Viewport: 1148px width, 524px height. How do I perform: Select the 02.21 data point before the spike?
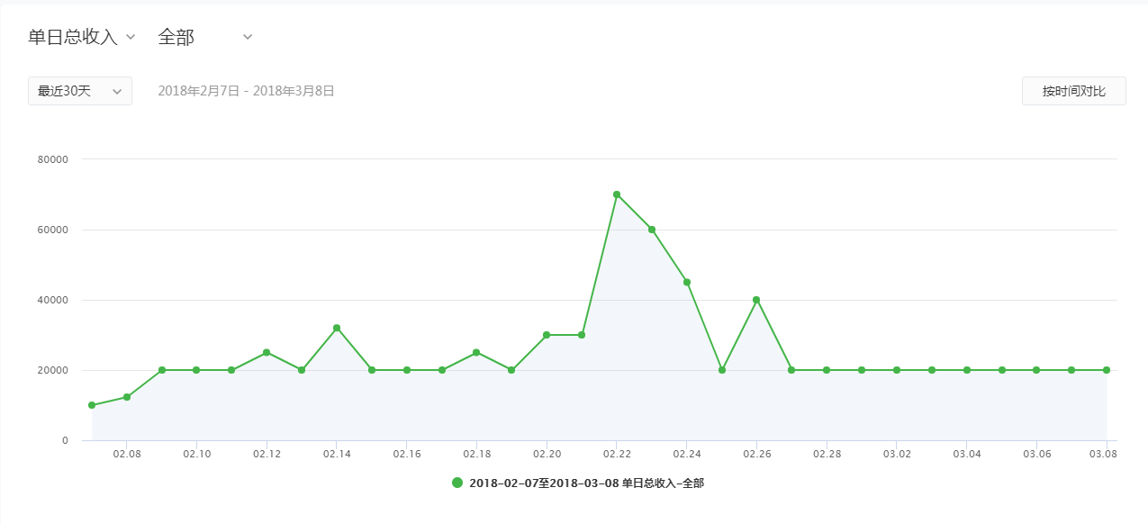tap(582, 335)
